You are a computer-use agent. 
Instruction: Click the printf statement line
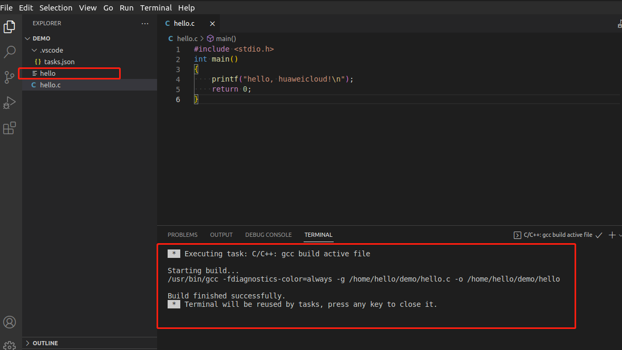[x=283, y=79]
